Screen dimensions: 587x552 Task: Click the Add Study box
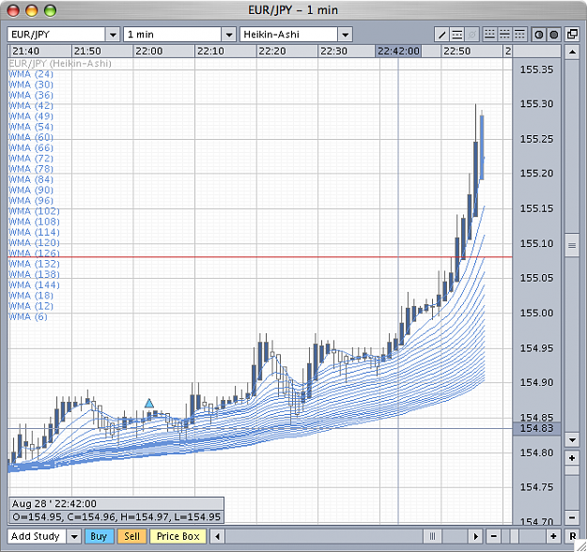(37, 537)
